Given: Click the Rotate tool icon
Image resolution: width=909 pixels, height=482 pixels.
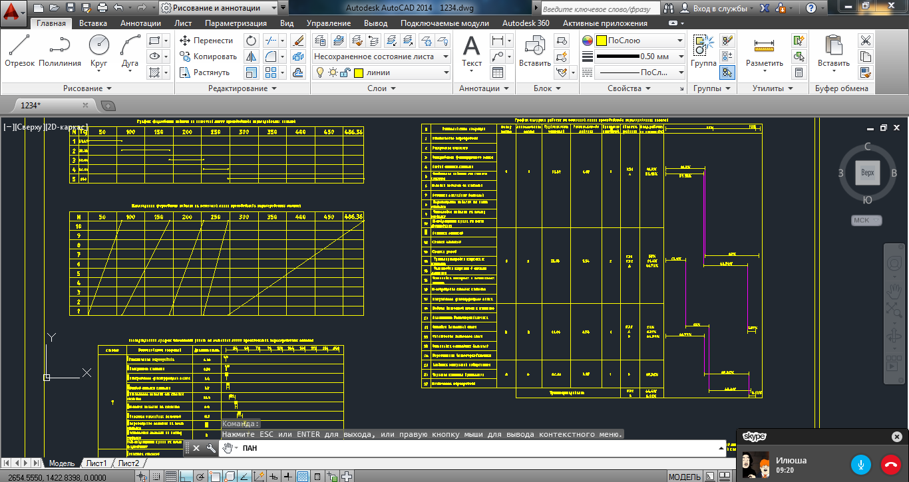Looking at the screenshot, I should 252,41.
